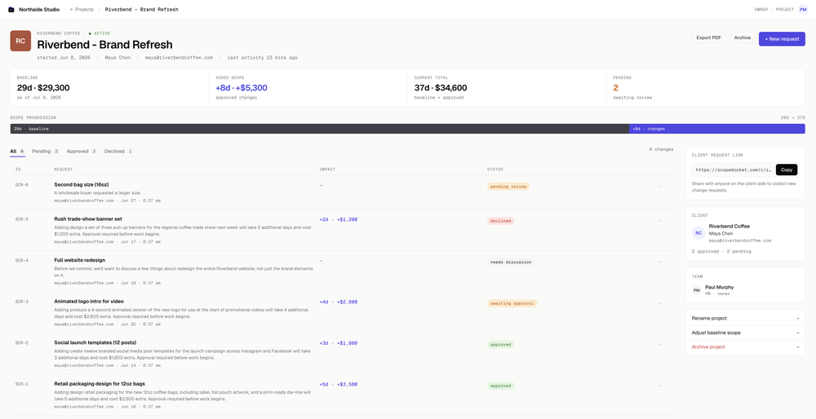Switch to the Approved tab

(80, 152)
